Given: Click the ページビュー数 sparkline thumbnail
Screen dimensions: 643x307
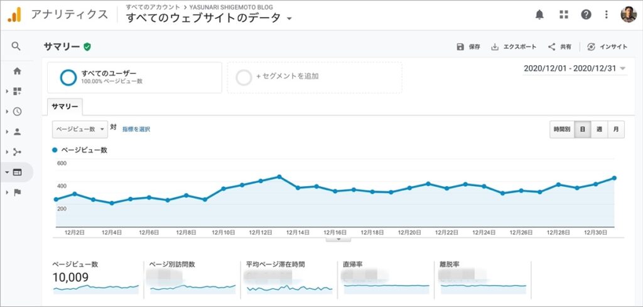Looking at the screenshot, I should point(96,288).
